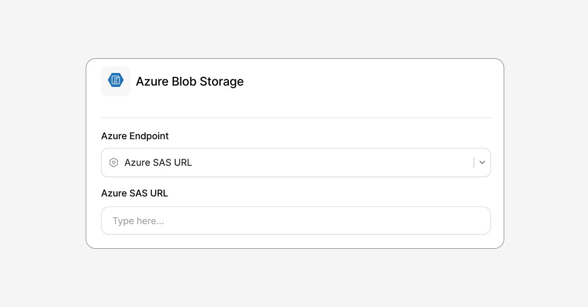Click the 'Azure Endpoint' field label
Viewport: 588px width, 307px height.
click(135, 136)
